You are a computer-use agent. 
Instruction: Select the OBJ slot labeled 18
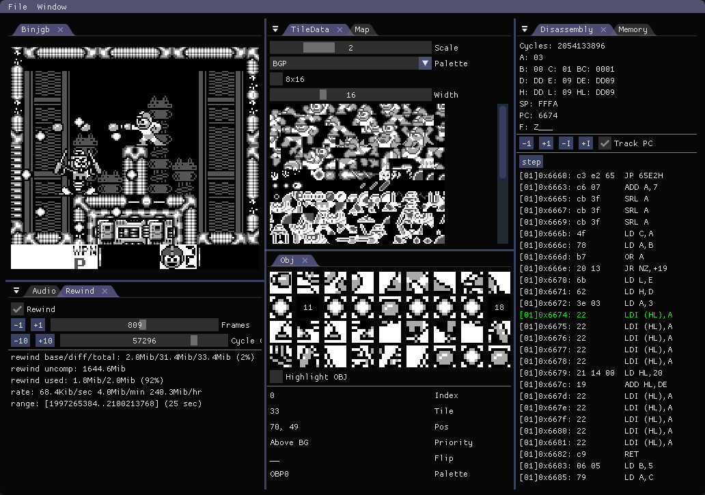coord(499,307)
